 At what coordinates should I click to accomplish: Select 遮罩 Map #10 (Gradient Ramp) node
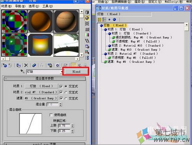pos(136,50)
